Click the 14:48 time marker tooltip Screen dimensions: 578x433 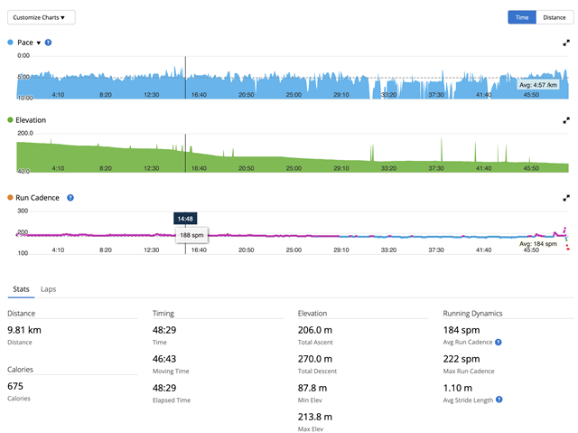[x=185, y=218]
